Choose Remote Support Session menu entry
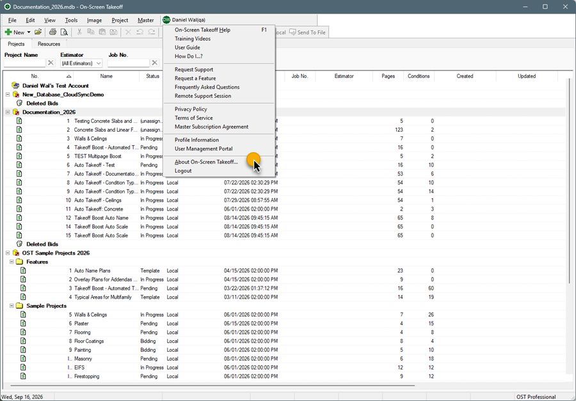576x401 pixels. 219,96
